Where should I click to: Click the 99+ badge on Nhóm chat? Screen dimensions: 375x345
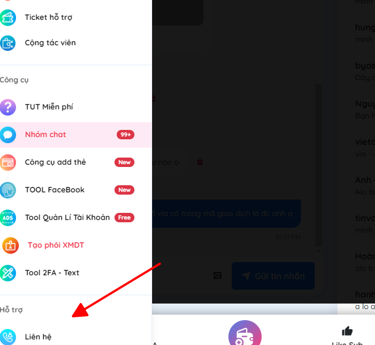click(126, 134)
